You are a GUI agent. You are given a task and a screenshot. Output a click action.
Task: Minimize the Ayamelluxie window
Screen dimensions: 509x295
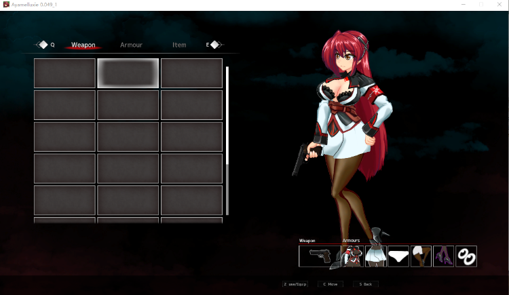pos(464,5)
